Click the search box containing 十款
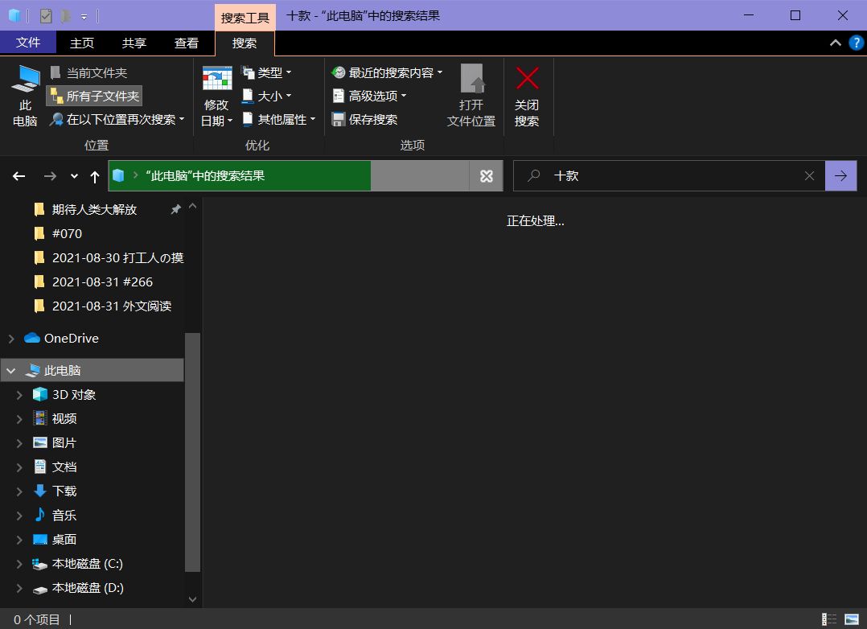Image resolution: width=867 pixels, height=629 pixels. pos(669,176)
